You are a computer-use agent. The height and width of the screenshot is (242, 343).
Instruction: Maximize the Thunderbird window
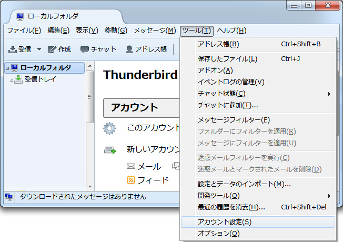[x=308, y=5]
